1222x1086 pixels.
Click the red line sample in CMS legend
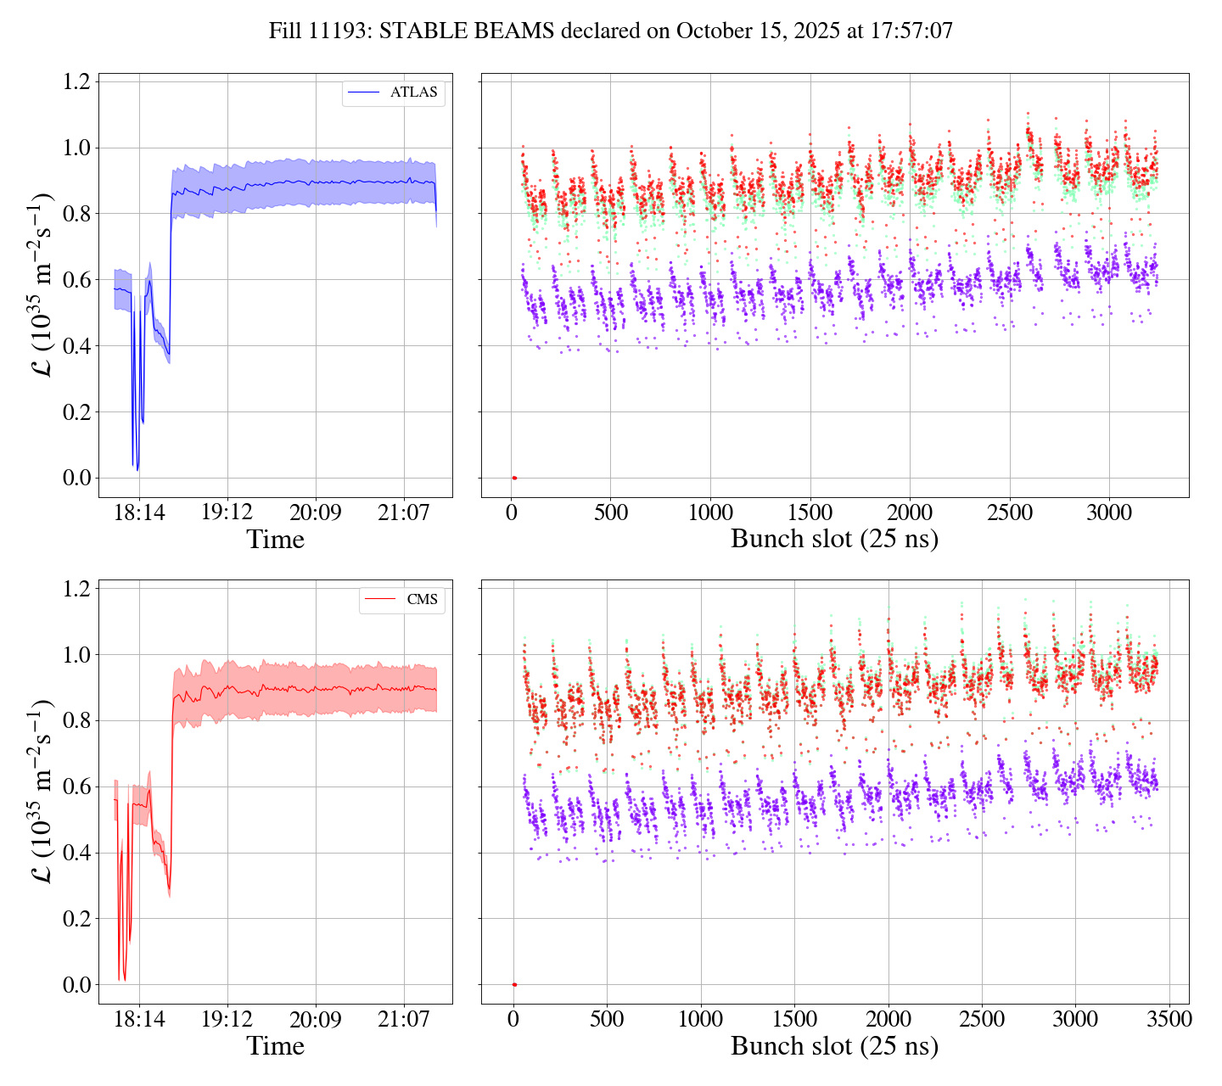381,599
